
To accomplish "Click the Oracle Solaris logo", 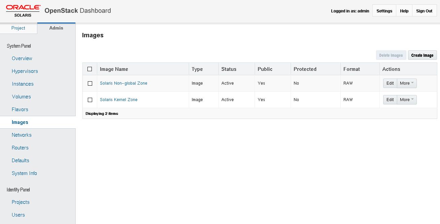I will tap(23, 11).
